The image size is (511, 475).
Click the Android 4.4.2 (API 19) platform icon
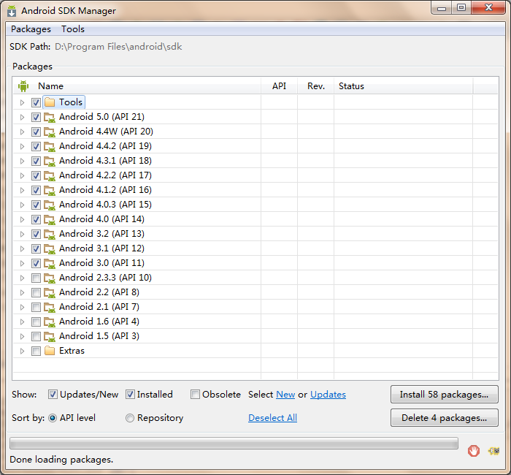[x=50, y=146]
